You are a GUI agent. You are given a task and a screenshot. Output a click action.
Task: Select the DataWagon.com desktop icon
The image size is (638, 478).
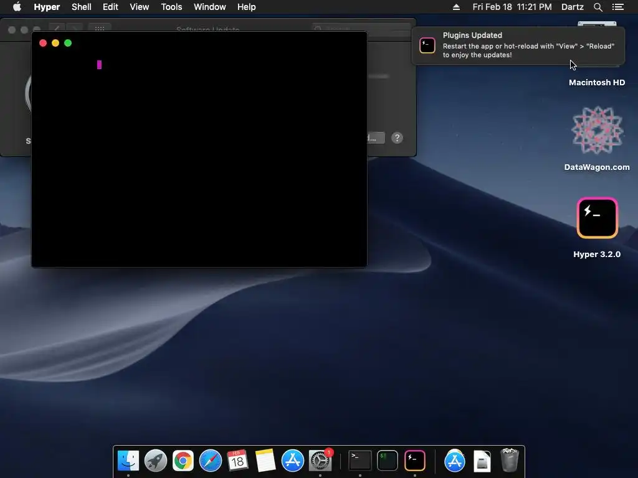[x=597, y=130]
